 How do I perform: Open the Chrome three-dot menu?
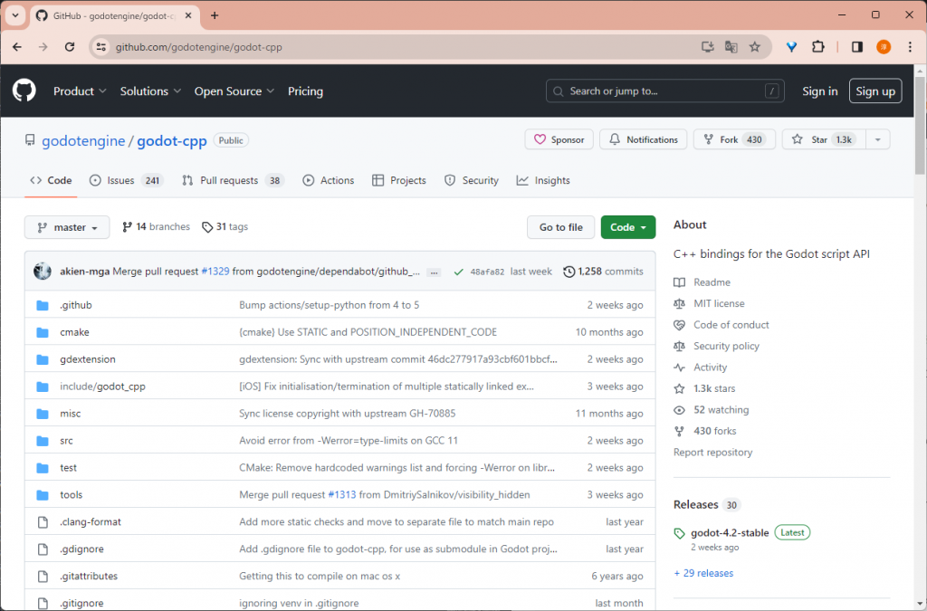pos(910,47)
